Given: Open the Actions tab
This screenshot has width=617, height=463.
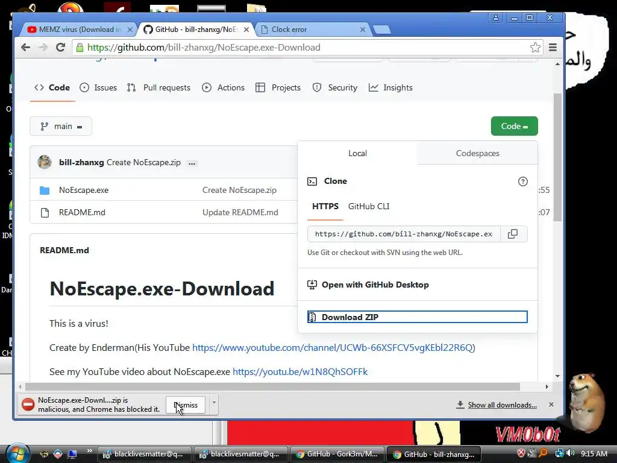Looking at the screenshot, I should point(223,88).
